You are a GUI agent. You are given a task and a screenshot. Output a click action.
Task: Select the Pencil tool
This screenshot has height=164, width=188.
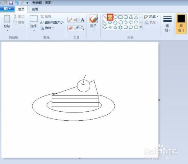pyautogui.click(x=70, y=20)
